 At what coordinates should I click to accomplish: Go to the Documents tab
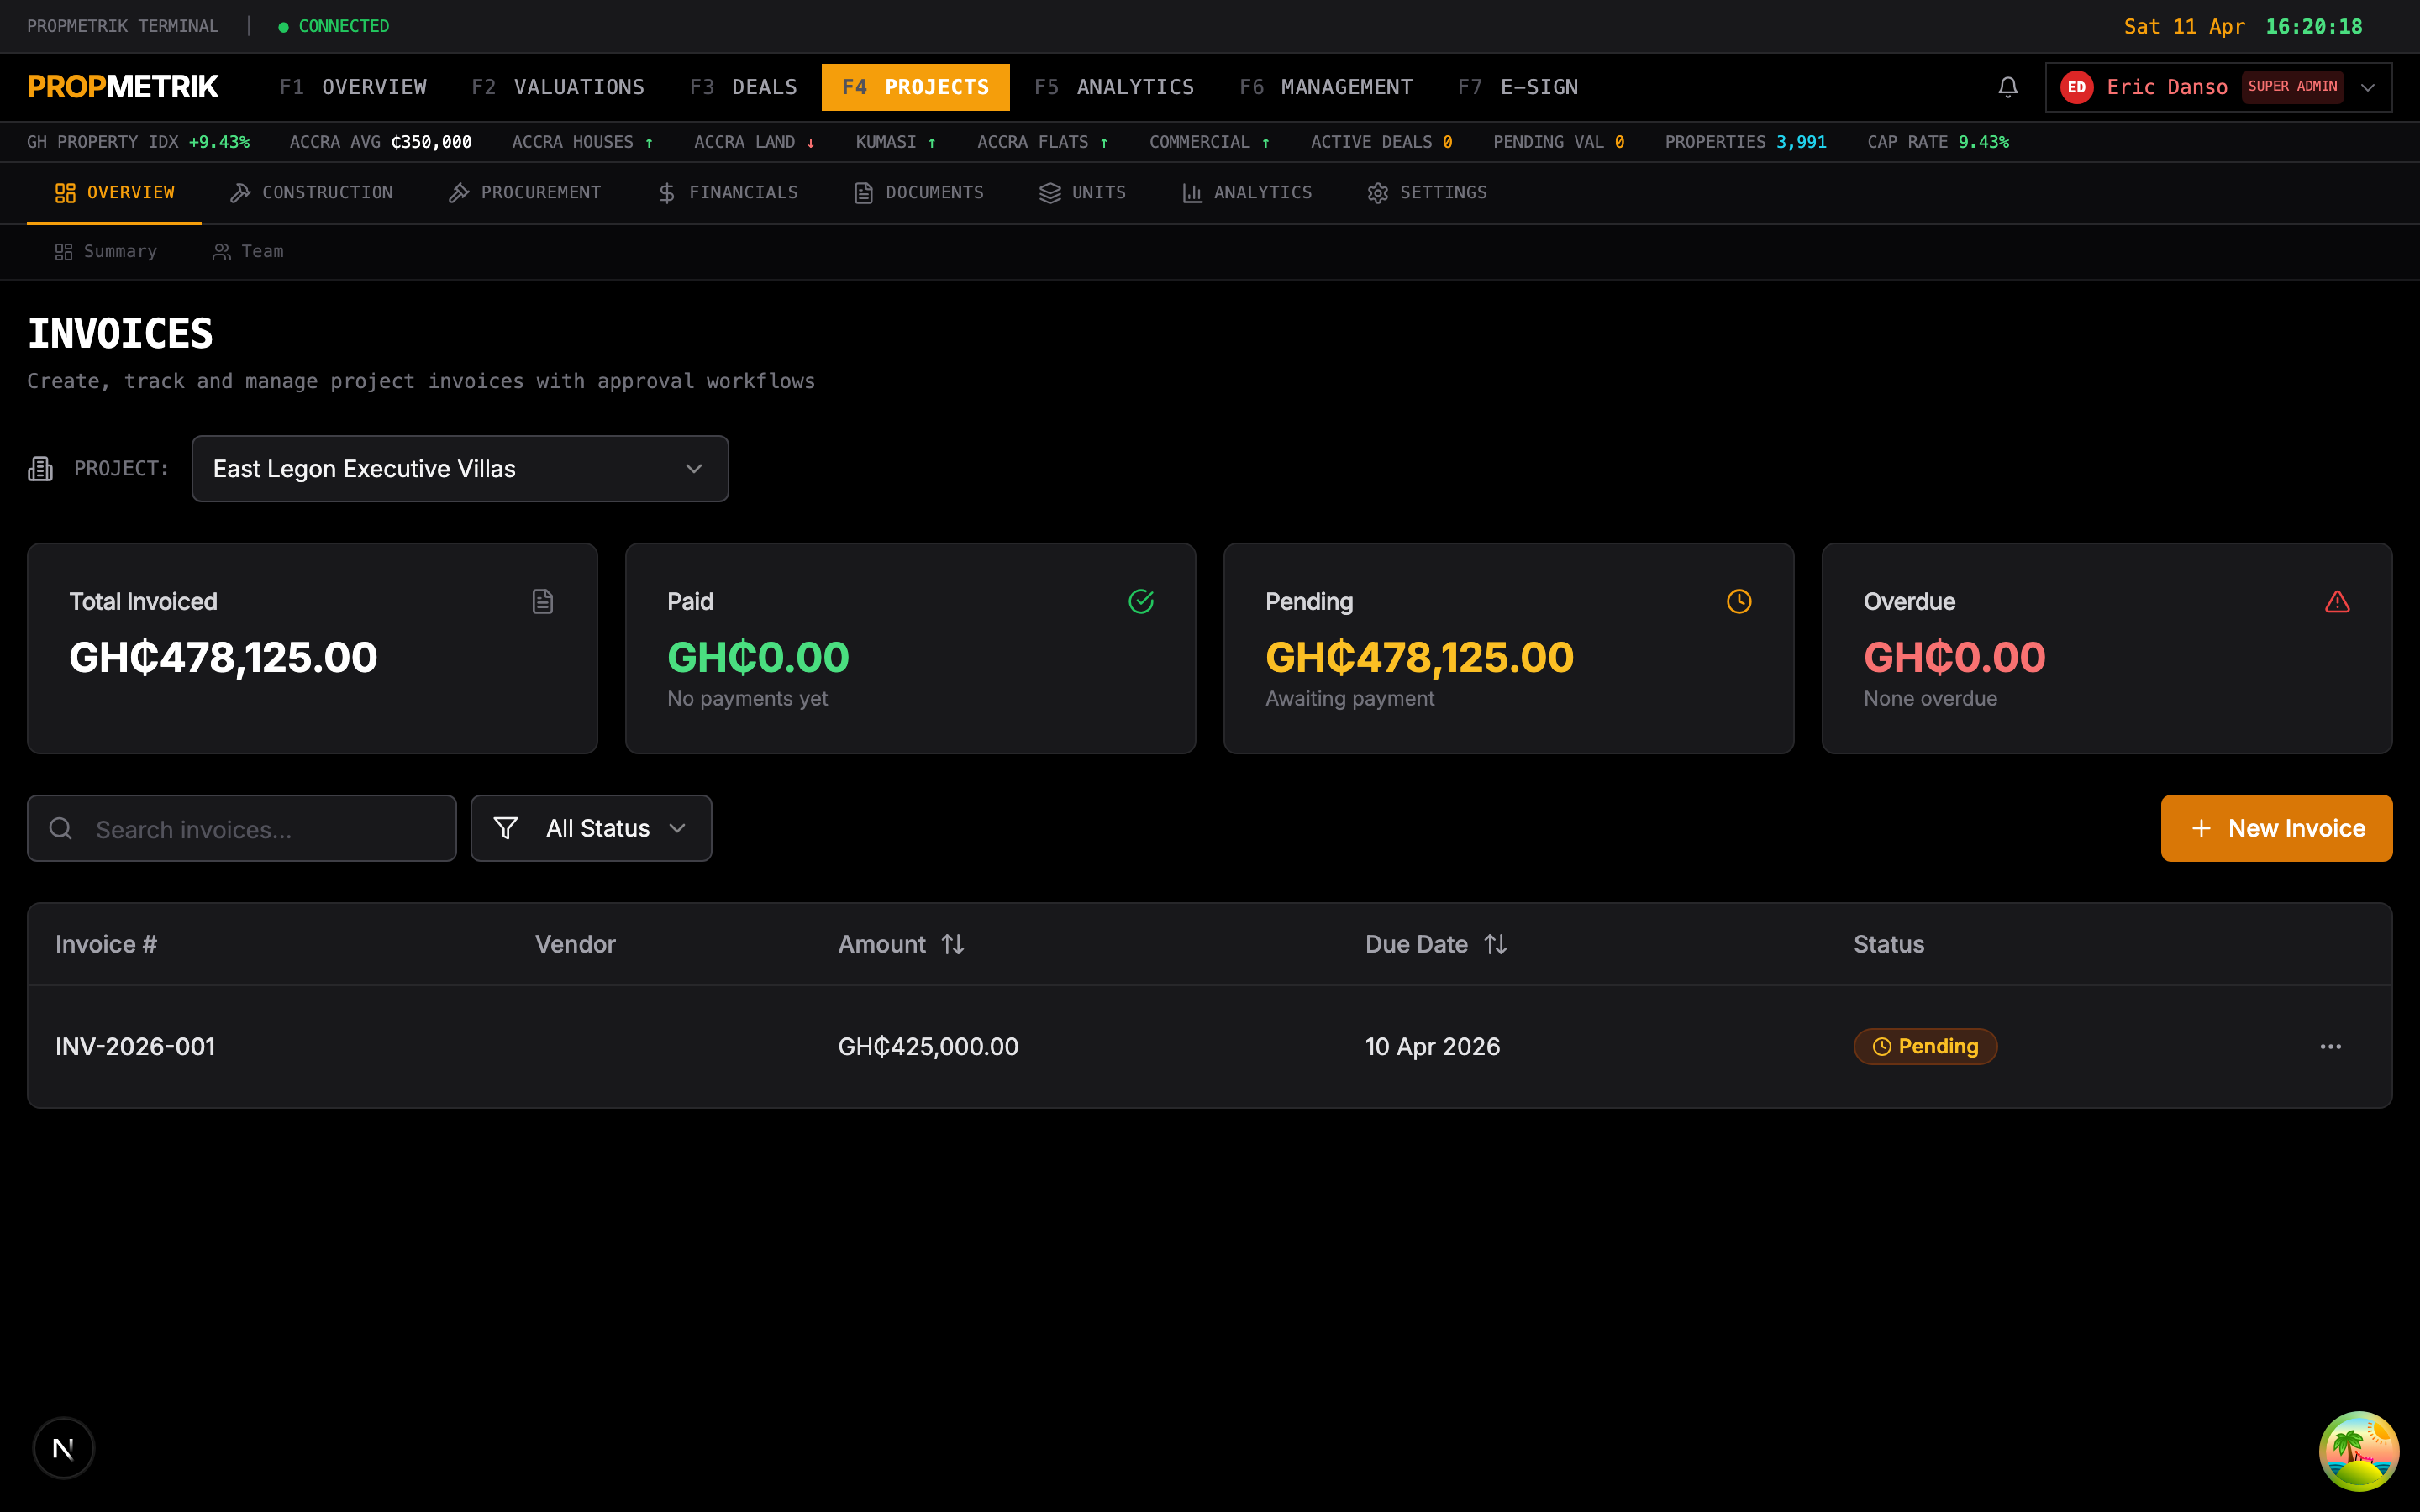click(919, 192)
